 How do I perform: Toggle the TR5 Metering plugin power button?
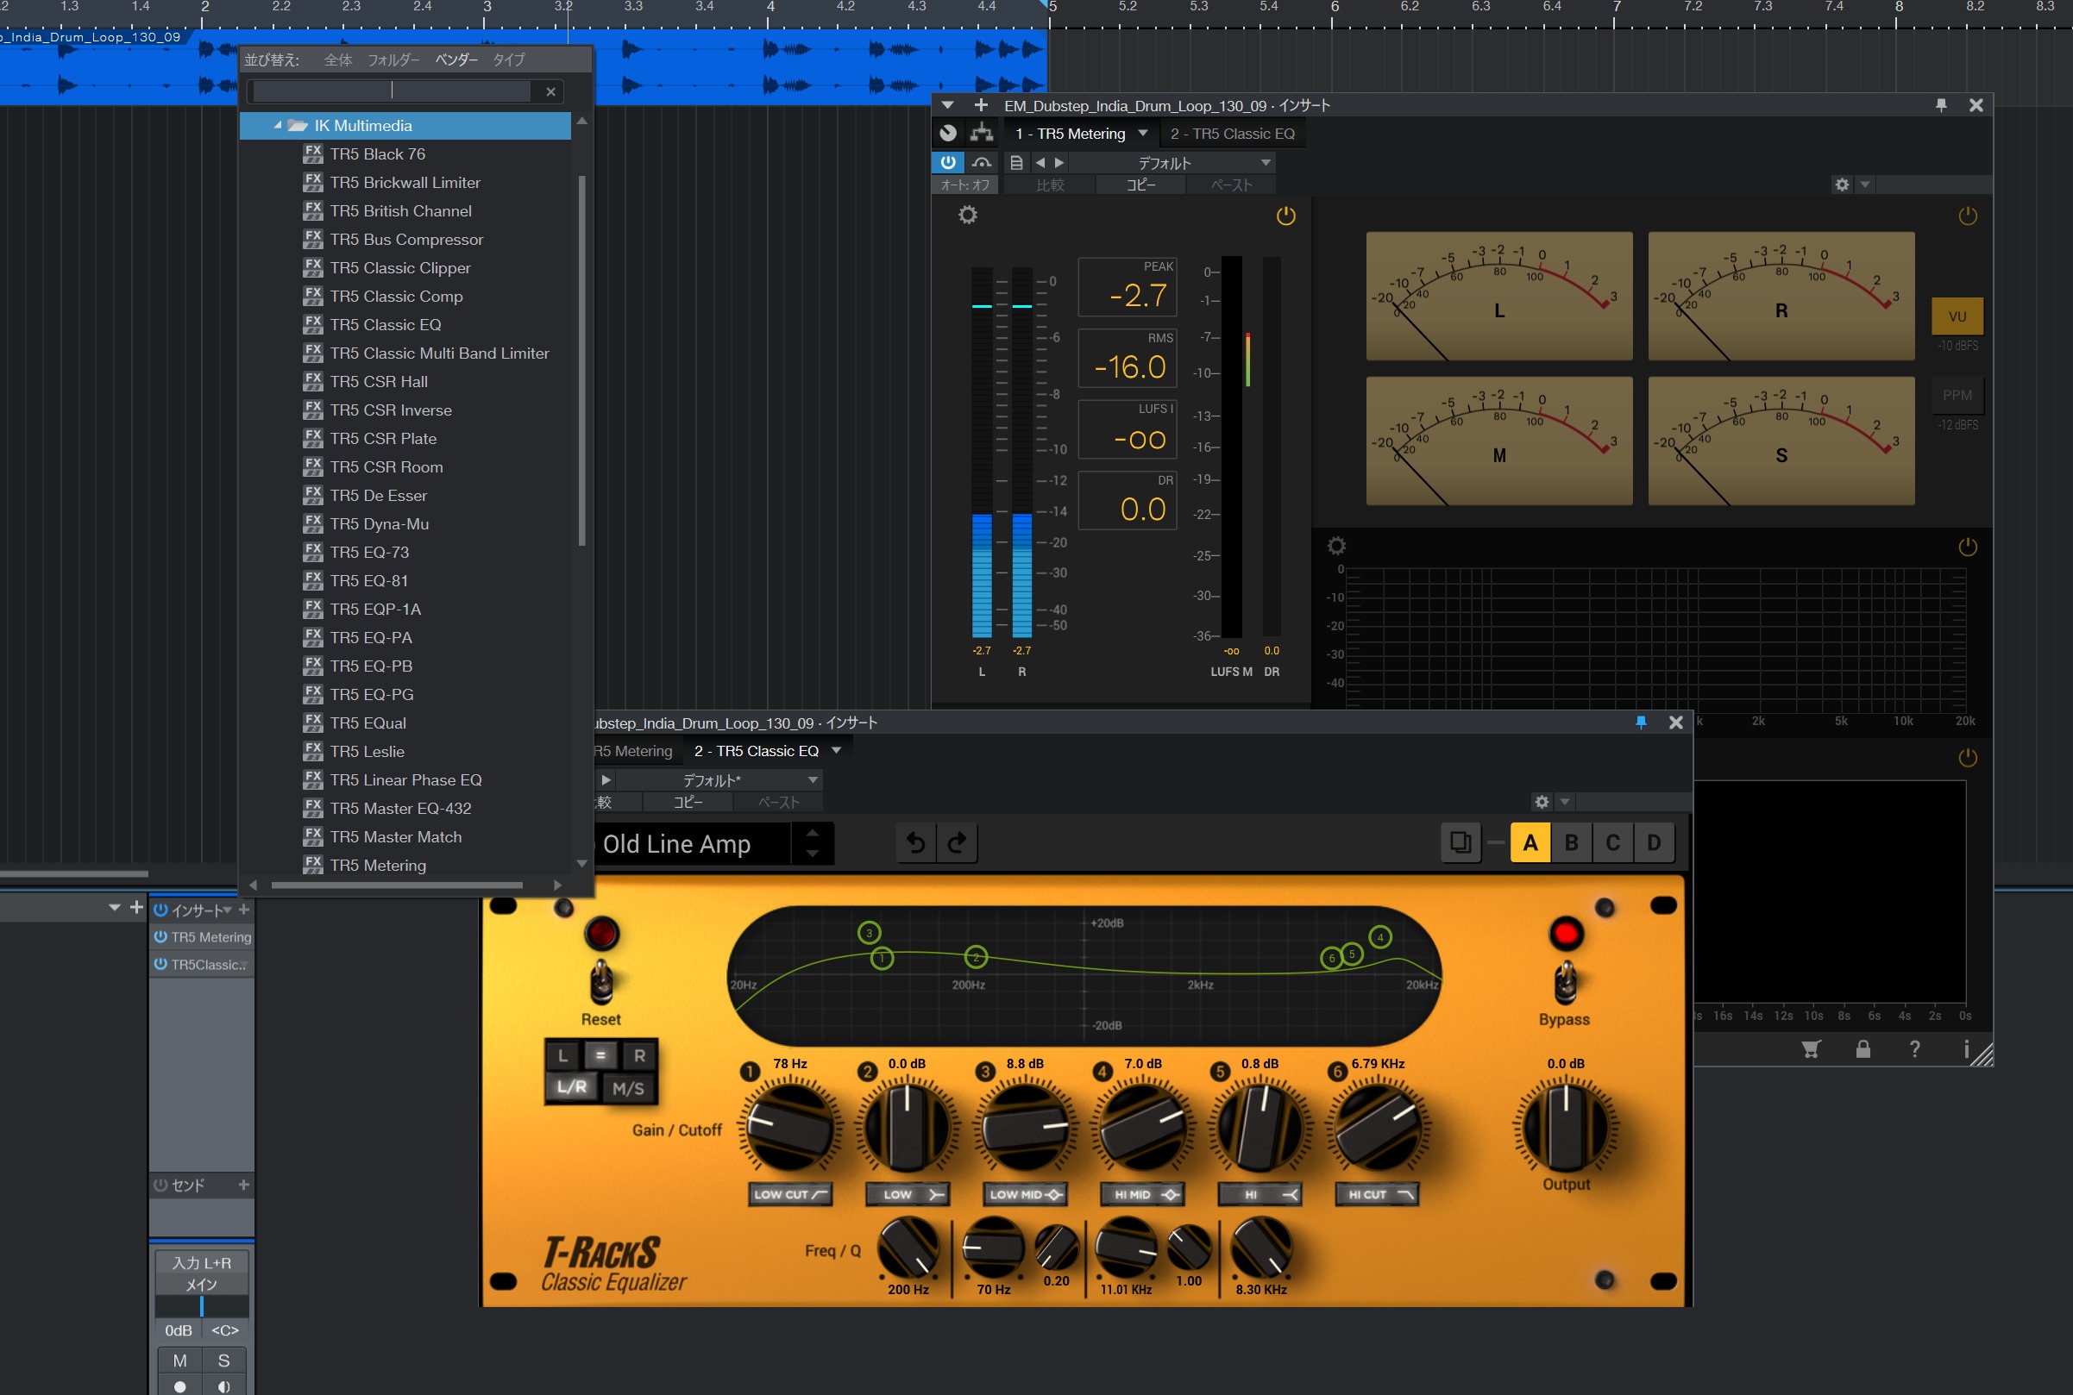pos(948,163)
